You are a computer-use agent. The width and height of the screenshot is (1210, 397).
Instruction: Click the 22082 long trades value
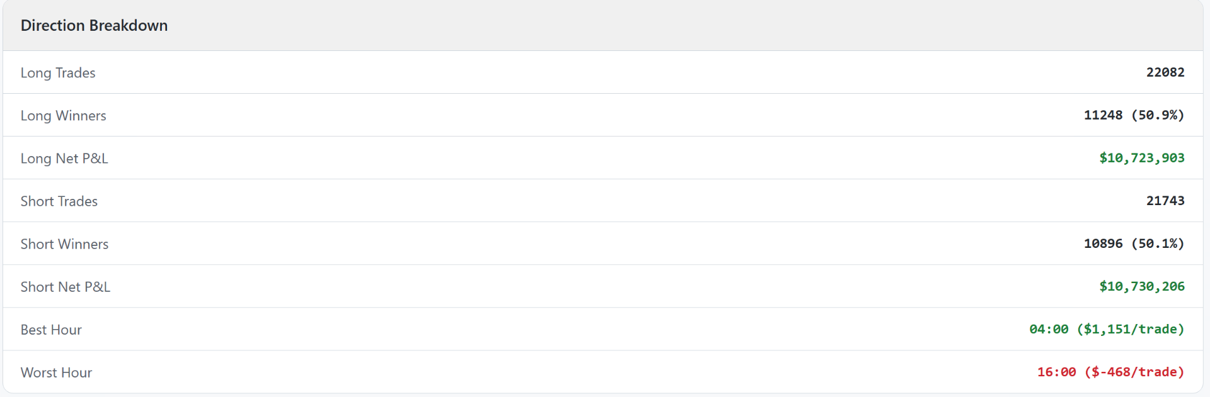coord(1165,72)
